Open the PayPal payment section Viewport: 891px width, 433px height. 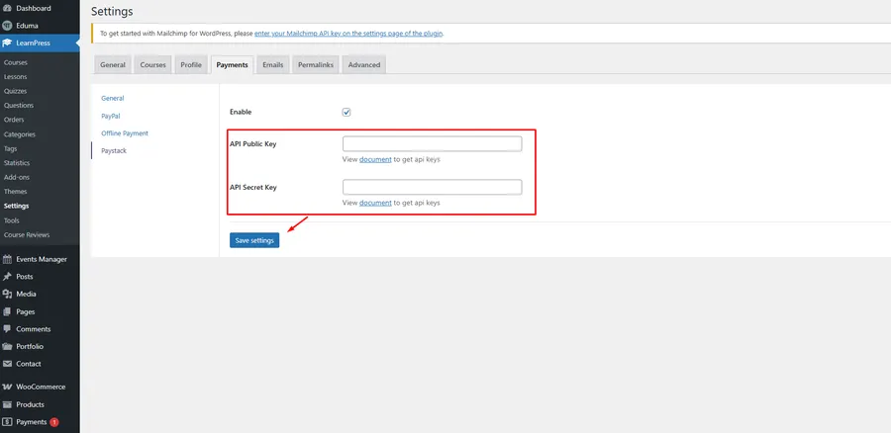pyautogui.click(x=111, y=116)
